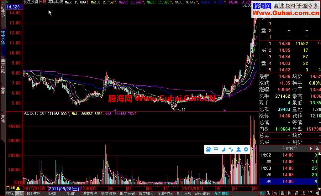Click the 长江投资 stock name in chart header

(x=31, y=2)
